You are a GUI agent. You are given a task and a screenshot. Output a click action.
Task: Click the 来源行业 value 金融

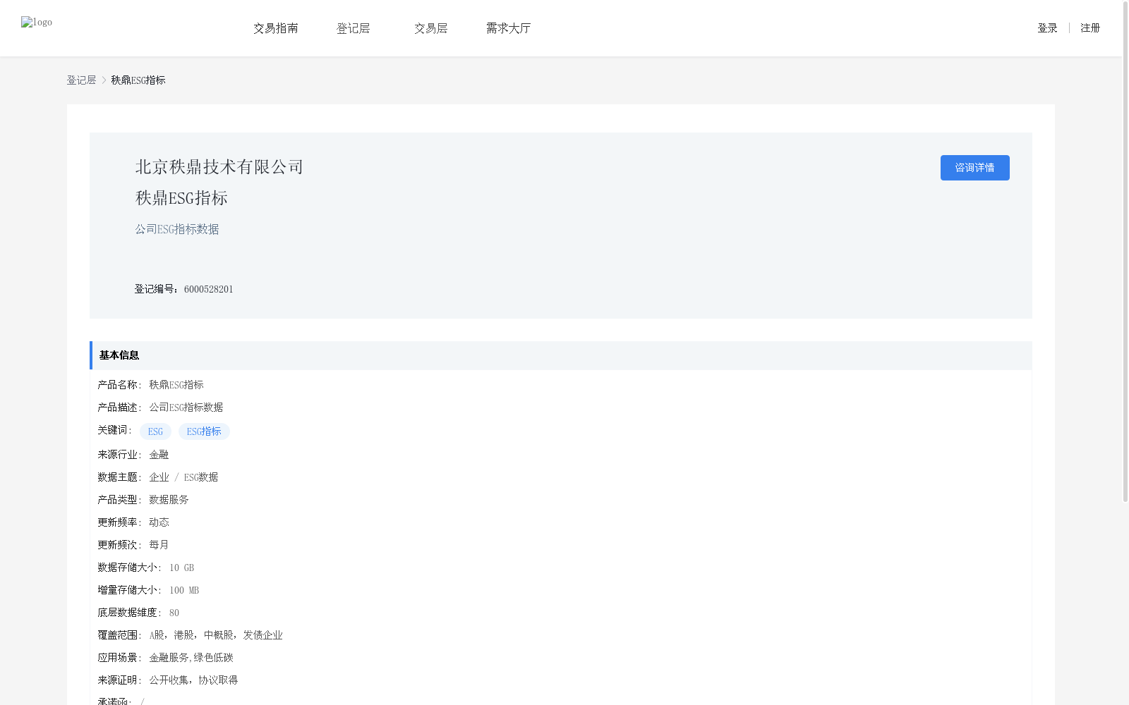click(159, 455)
